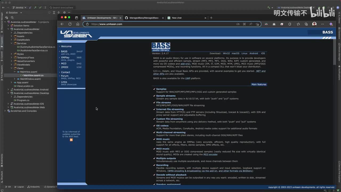Viewport: 341px width, 192px height.
Task: Expand all in Solution explorer
Action: [x=54, y=13]
